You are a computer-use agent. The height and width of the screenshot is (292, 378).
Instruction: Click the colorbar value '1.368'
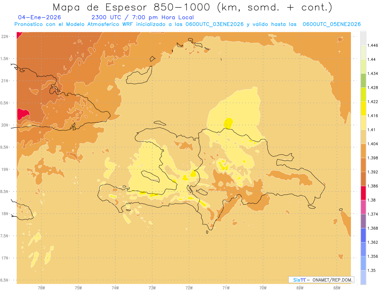coord(373,228)
